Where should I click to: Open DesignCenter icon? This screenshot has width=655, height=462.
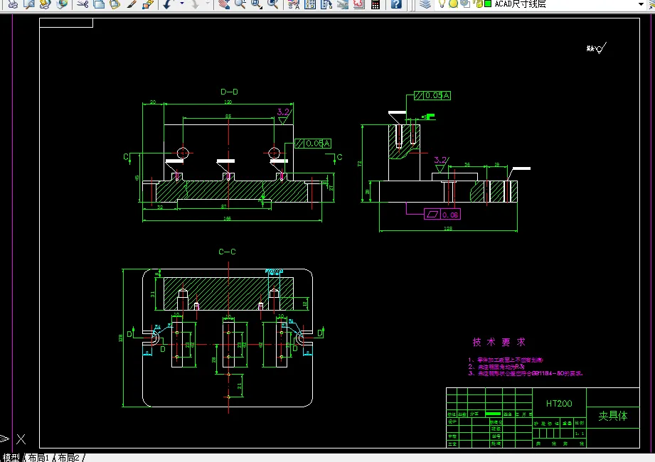pyautogui.click(x=310, y=4)
